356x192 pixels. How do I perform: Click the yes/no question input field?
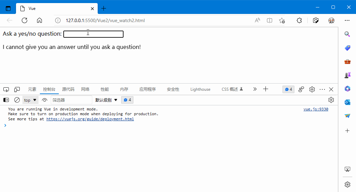93,34
